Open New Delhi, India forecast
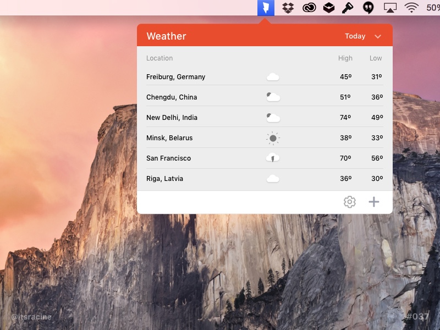The width and height of the screenshot is (440, 330). pyautogui.click(x=172, y=118)
